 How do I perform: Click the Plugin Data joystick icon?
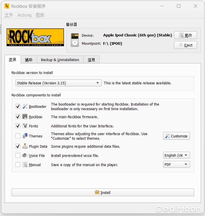[x=25, y=146]
